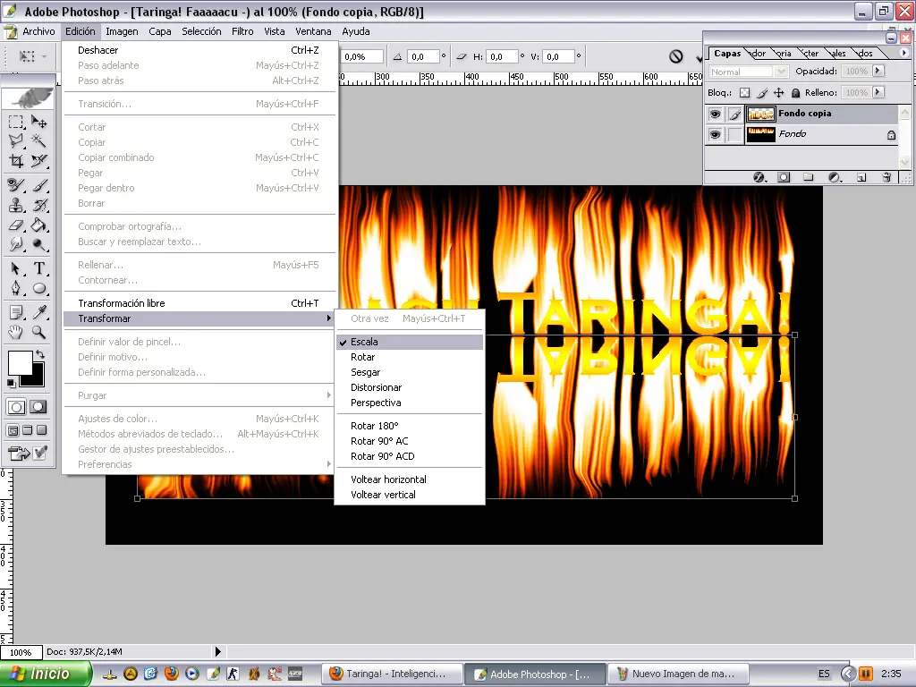This screenshot has width=916, height=687.
Task: Select the Healing Brush tool
Action: (x=16, y=186)
